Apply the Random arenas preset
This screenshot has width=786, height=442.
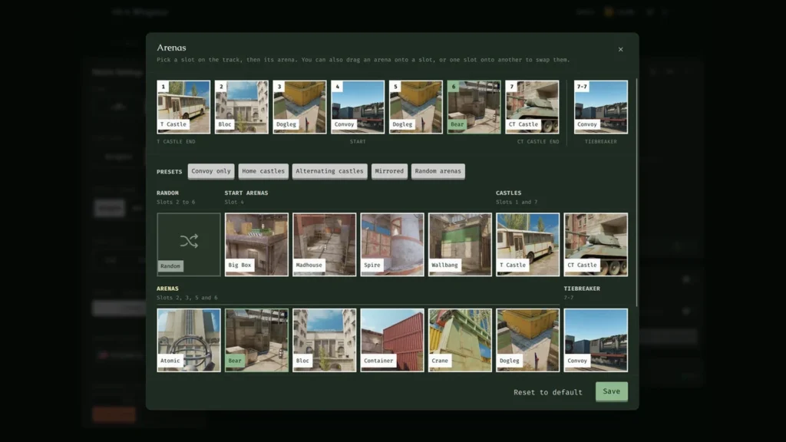click(438, 171)
